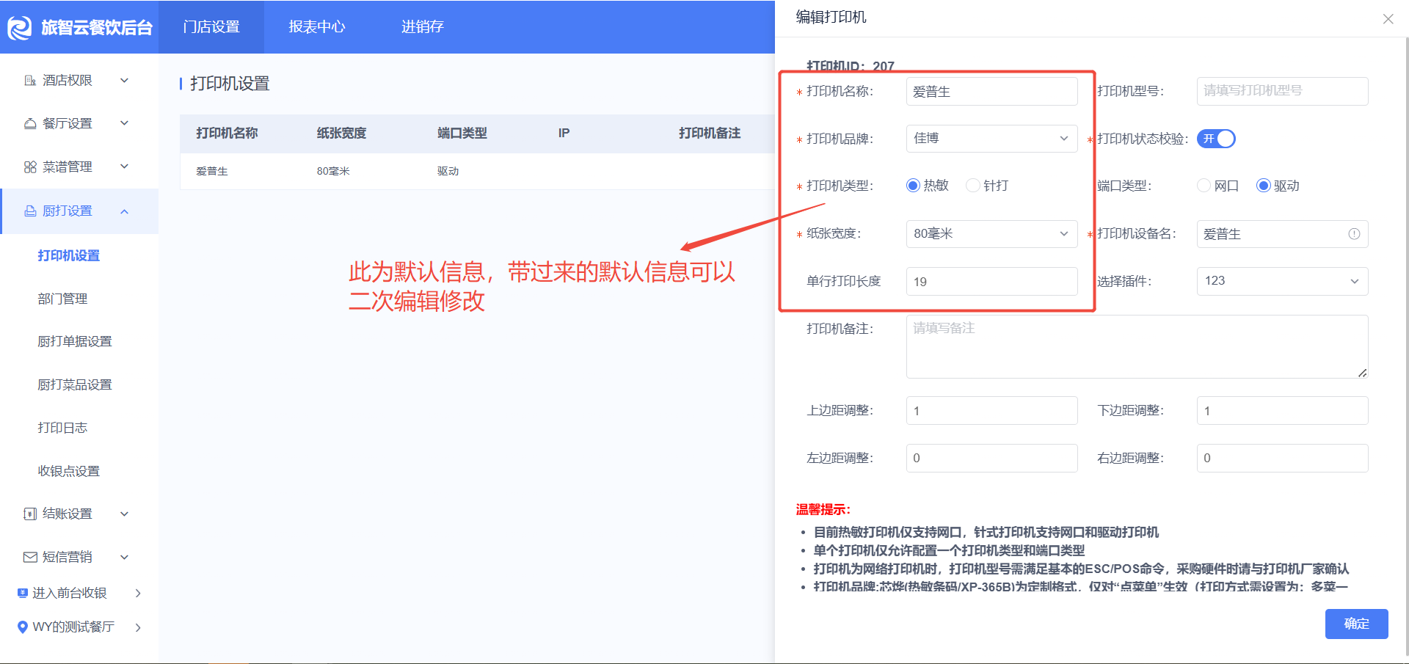
Task: Click the 打印机名称 column header
Action: 227,134
